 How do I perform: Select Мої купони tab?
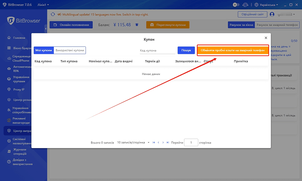[x=44, y=50]
